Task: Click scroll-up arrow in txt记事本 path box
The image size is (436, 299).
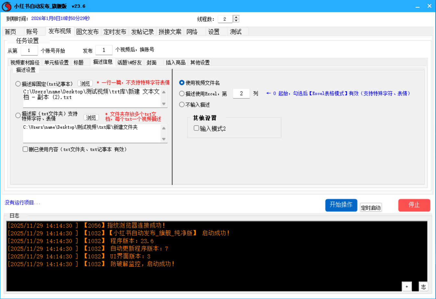Action: [164, 92]
